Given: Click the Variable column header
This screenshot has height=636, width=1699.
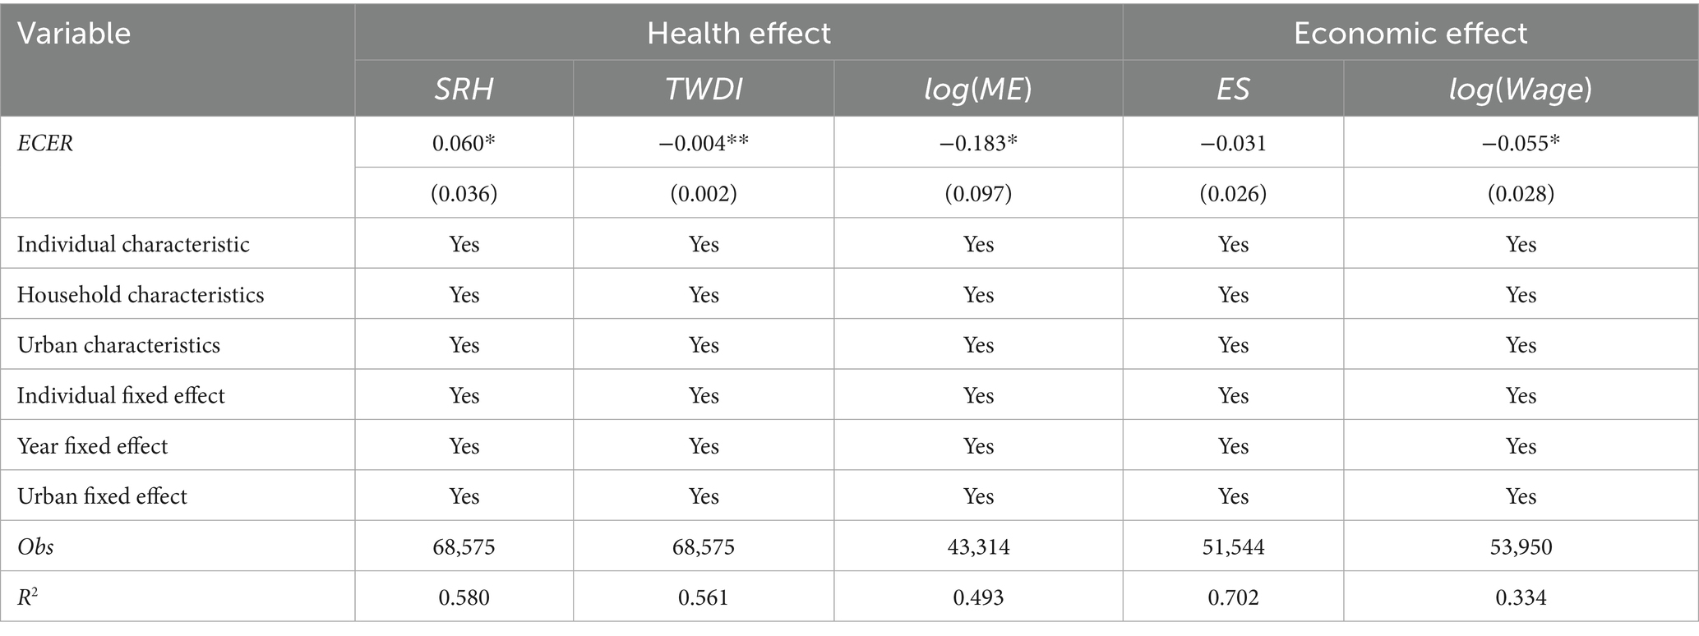Looking at the screenshot, I should (74, 34).
